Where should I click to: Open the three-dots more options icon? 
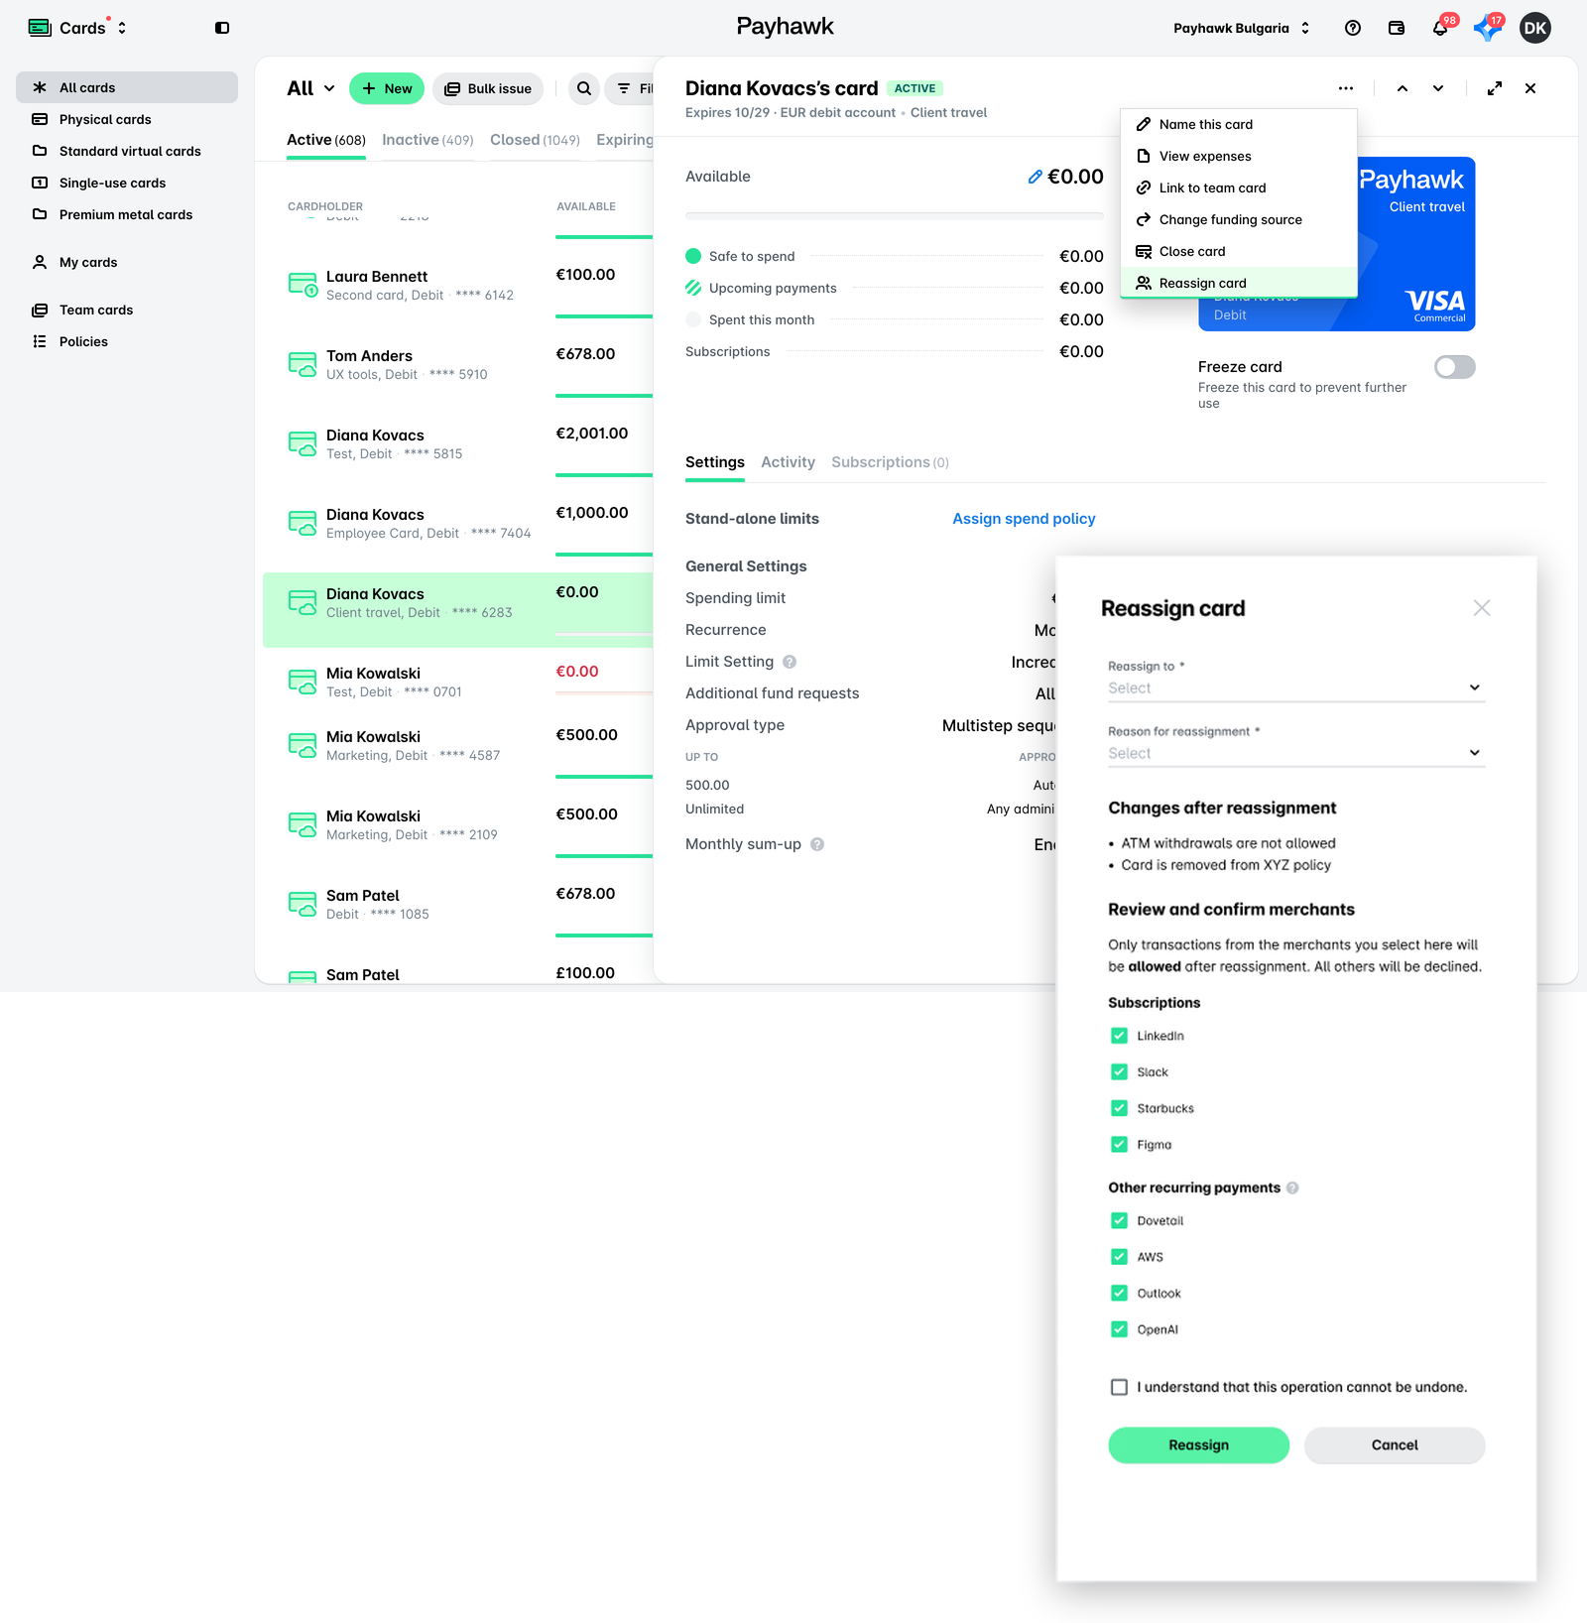(x=1346, y=88)
